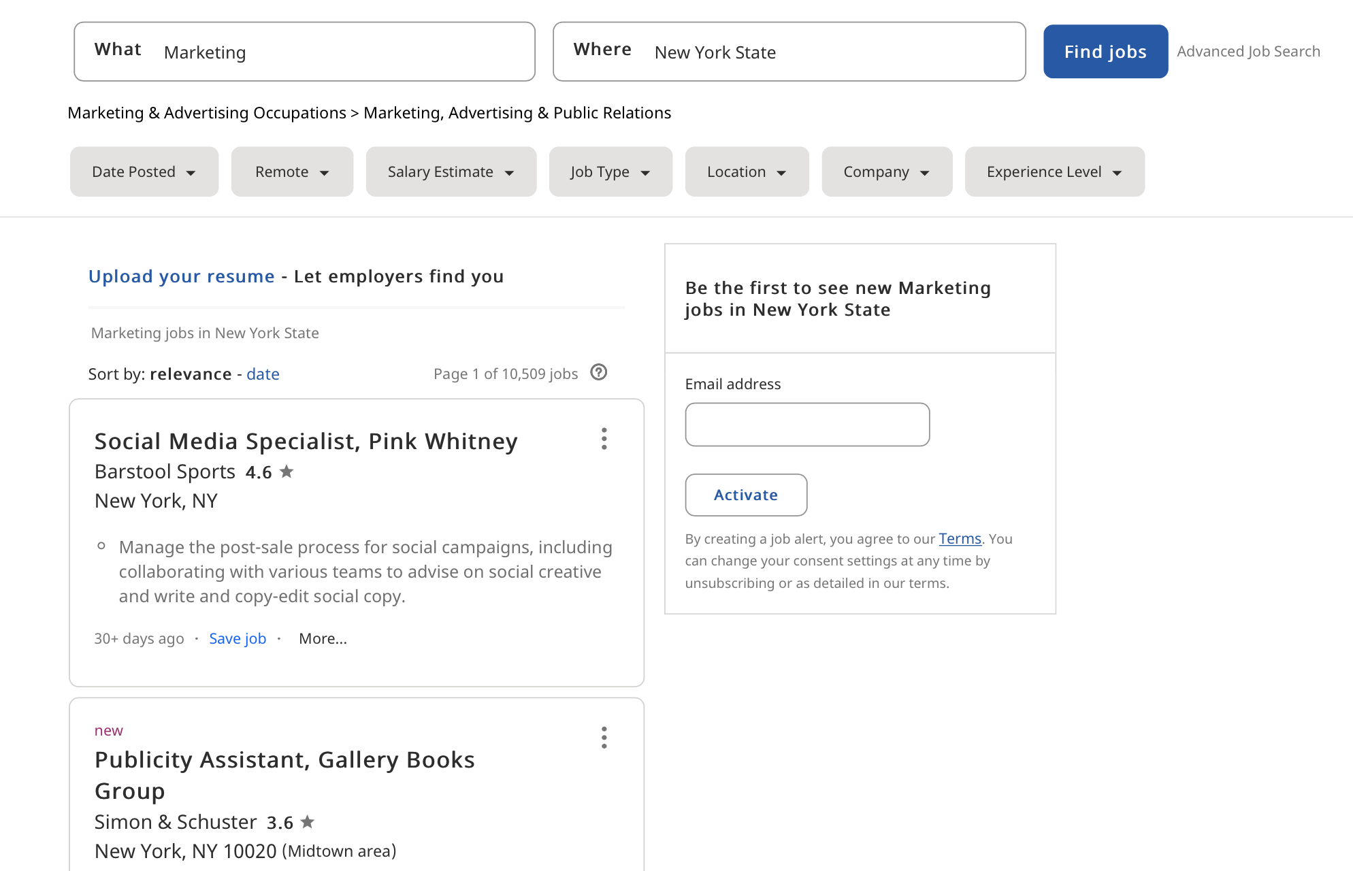Open options menu for Publicity Assistant job
This screenshot has width=1353, height=871.
point(604,738)
